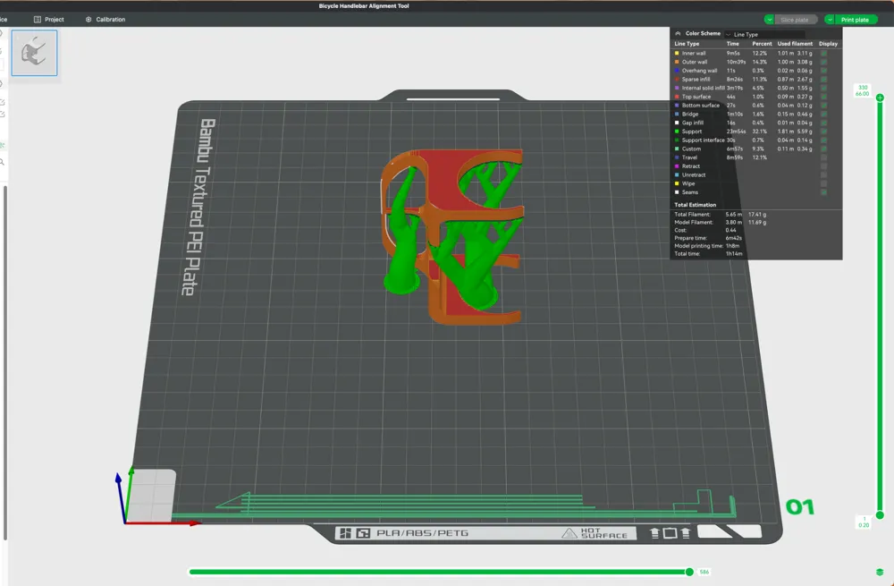Click the Print plate button
The height and width of the screenshot is (586, 894).
pos(856,20)
